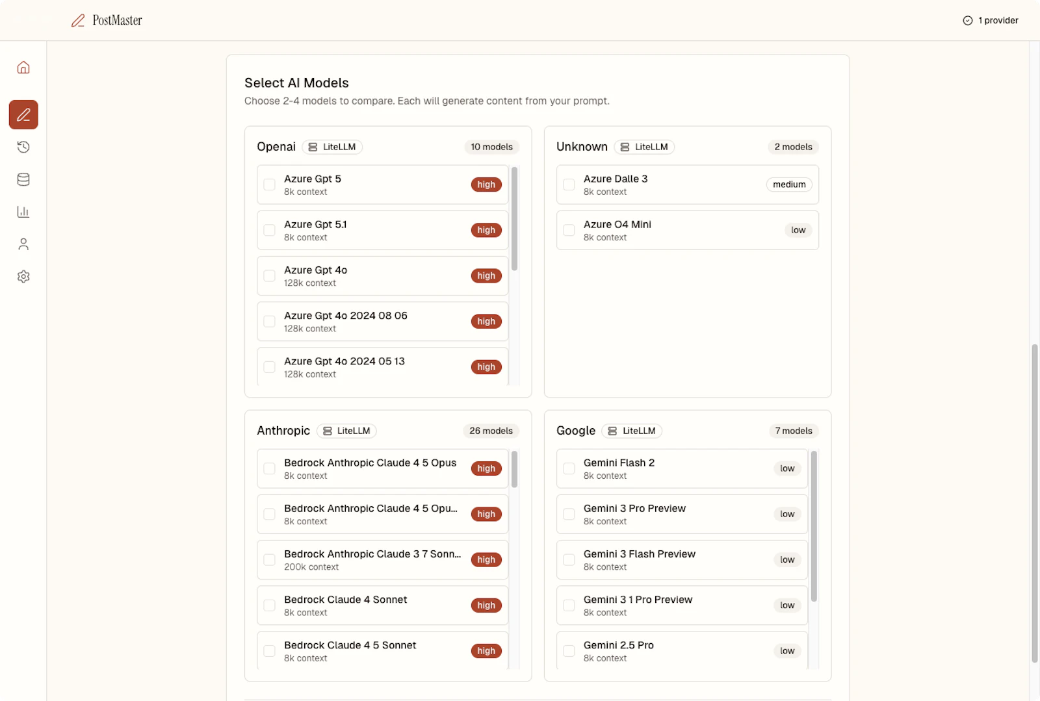Image resolution: width=1040 pixels, height=701 pixels.
Task: Click the LiteLLM server icon in Anthropic card
Action: click(328, 431)
